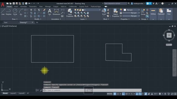The image size is (177, 99).
Task: Click the Fillet tool icon
Action: (x=39, y=13)
